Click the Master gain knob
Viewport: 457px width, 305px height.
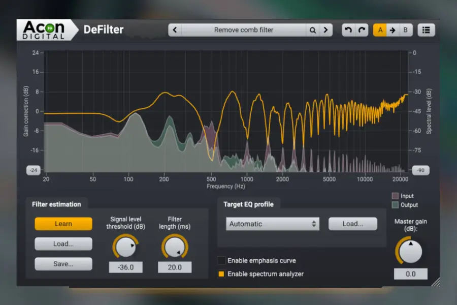[x=410, y=251]
